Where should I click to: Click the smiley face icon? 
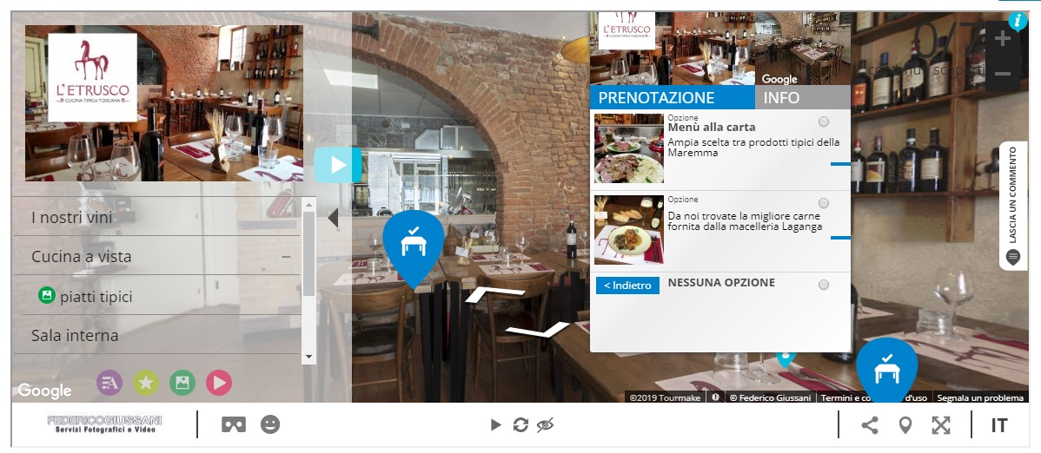(270, 424)
